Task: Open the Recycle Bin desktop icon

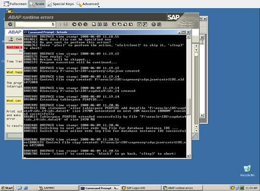Action: point(247,171)
